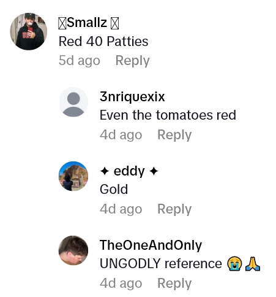276x297 pixels.
Task: Select the UNGODLY reference comment text
Action: pyautogui.click(x=161, y=263)
